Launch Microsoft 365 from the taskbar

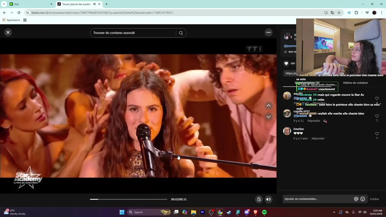coord(185,212)
